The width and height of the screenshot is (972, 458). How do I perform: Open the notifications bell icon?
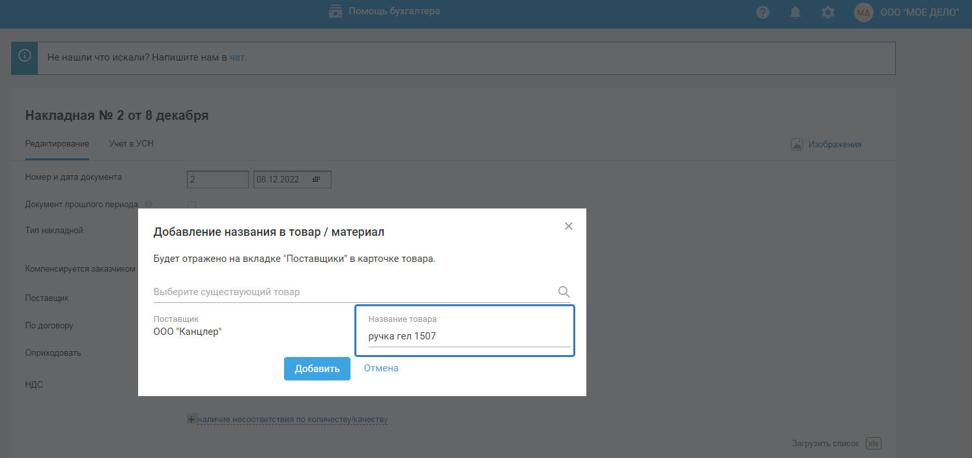795,12
